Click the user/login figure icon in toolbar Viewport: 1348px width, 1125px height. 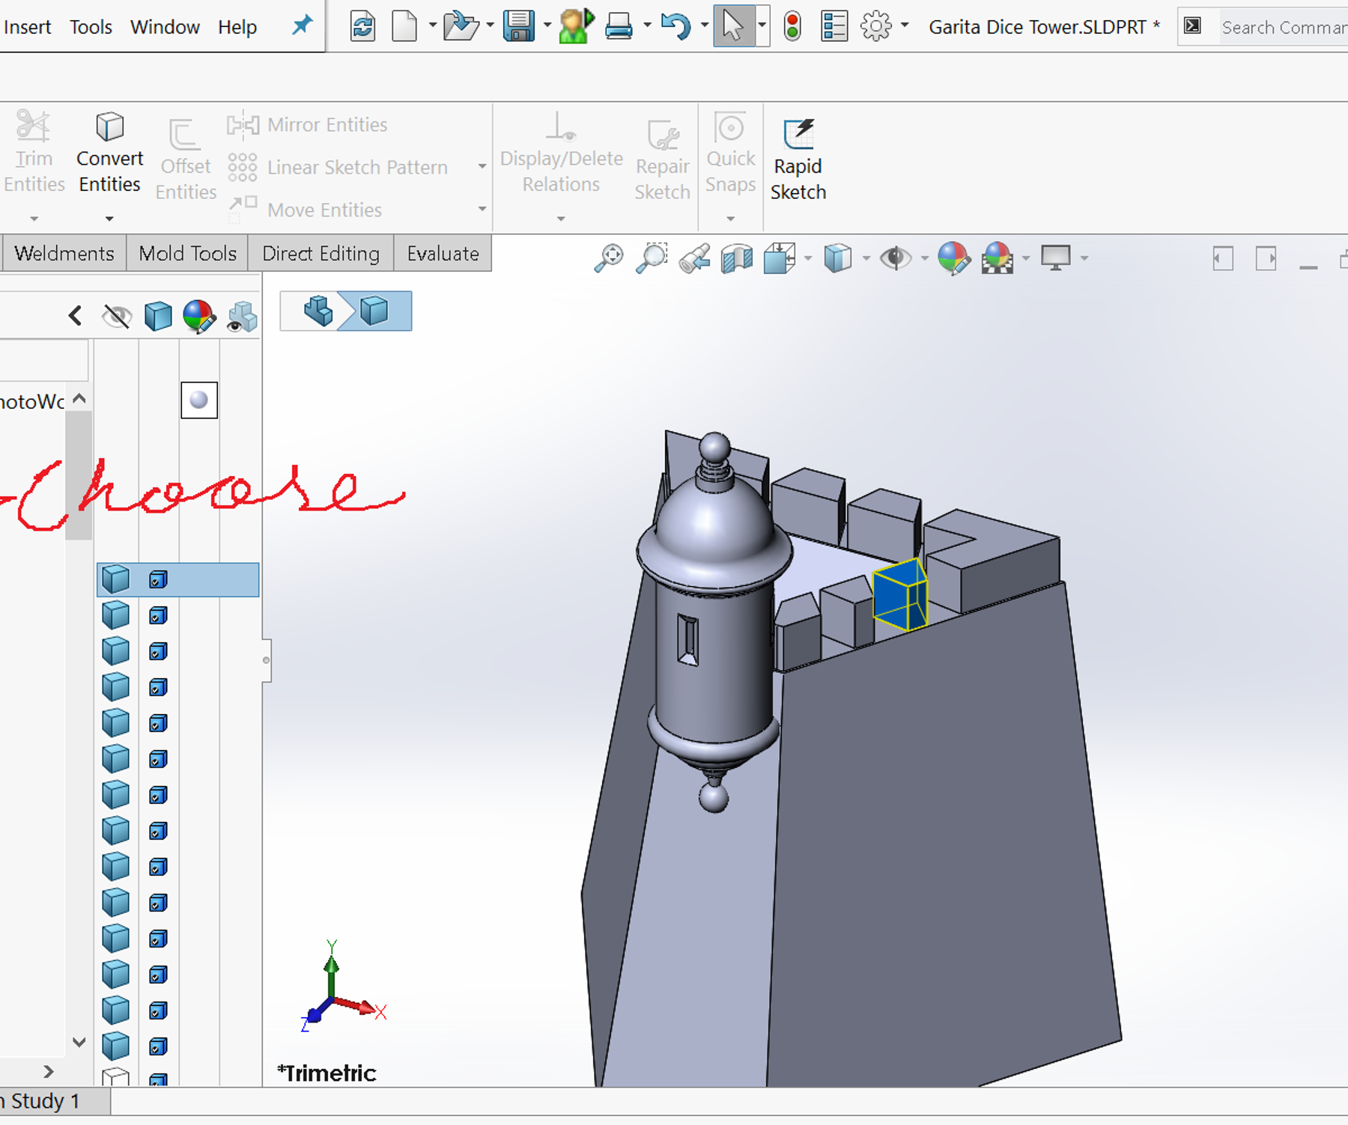(576, 26)
